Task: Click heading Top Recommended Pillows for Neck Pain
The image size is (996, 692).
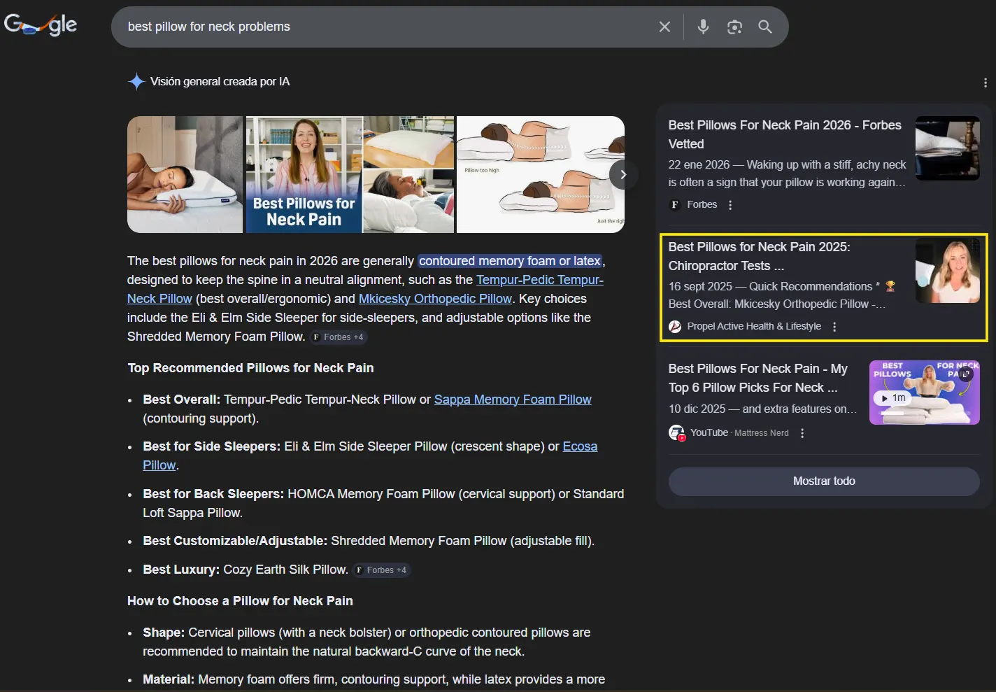Action: 250,368
